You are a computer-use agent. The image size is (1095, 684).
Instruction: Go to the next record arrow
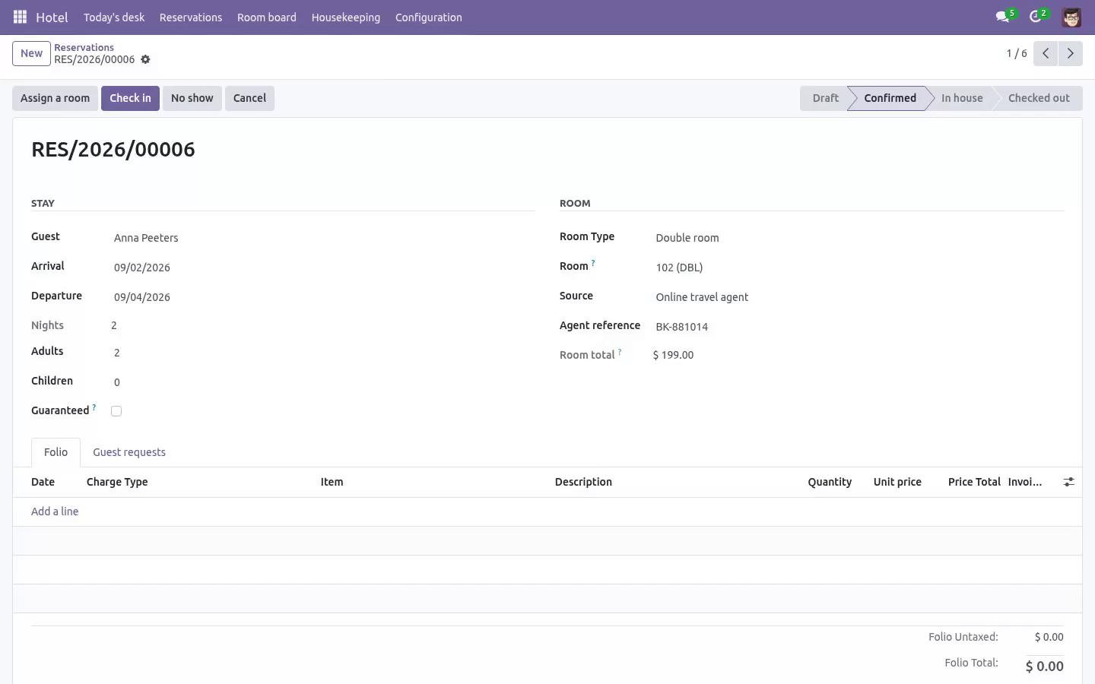1070,53
